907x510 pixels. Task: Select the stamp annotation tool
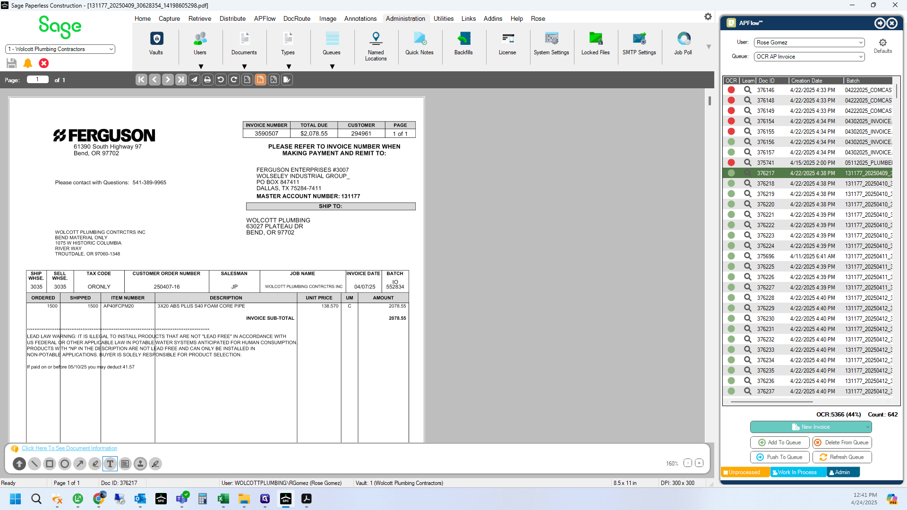point(140,464)
